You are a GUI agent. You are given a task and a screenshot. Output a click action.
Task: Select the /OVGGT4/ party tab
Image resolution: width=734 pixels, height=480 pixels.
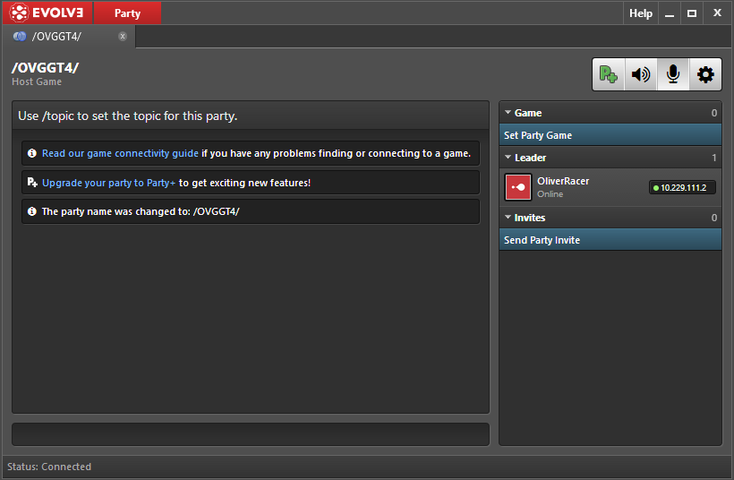[56, 37]
